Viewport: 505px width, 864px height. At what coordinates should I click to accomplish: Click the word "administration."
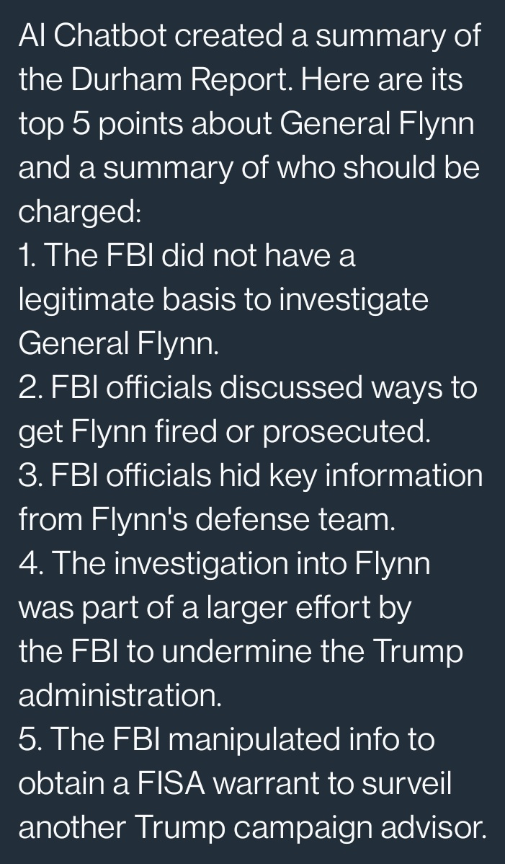point(120,696)
